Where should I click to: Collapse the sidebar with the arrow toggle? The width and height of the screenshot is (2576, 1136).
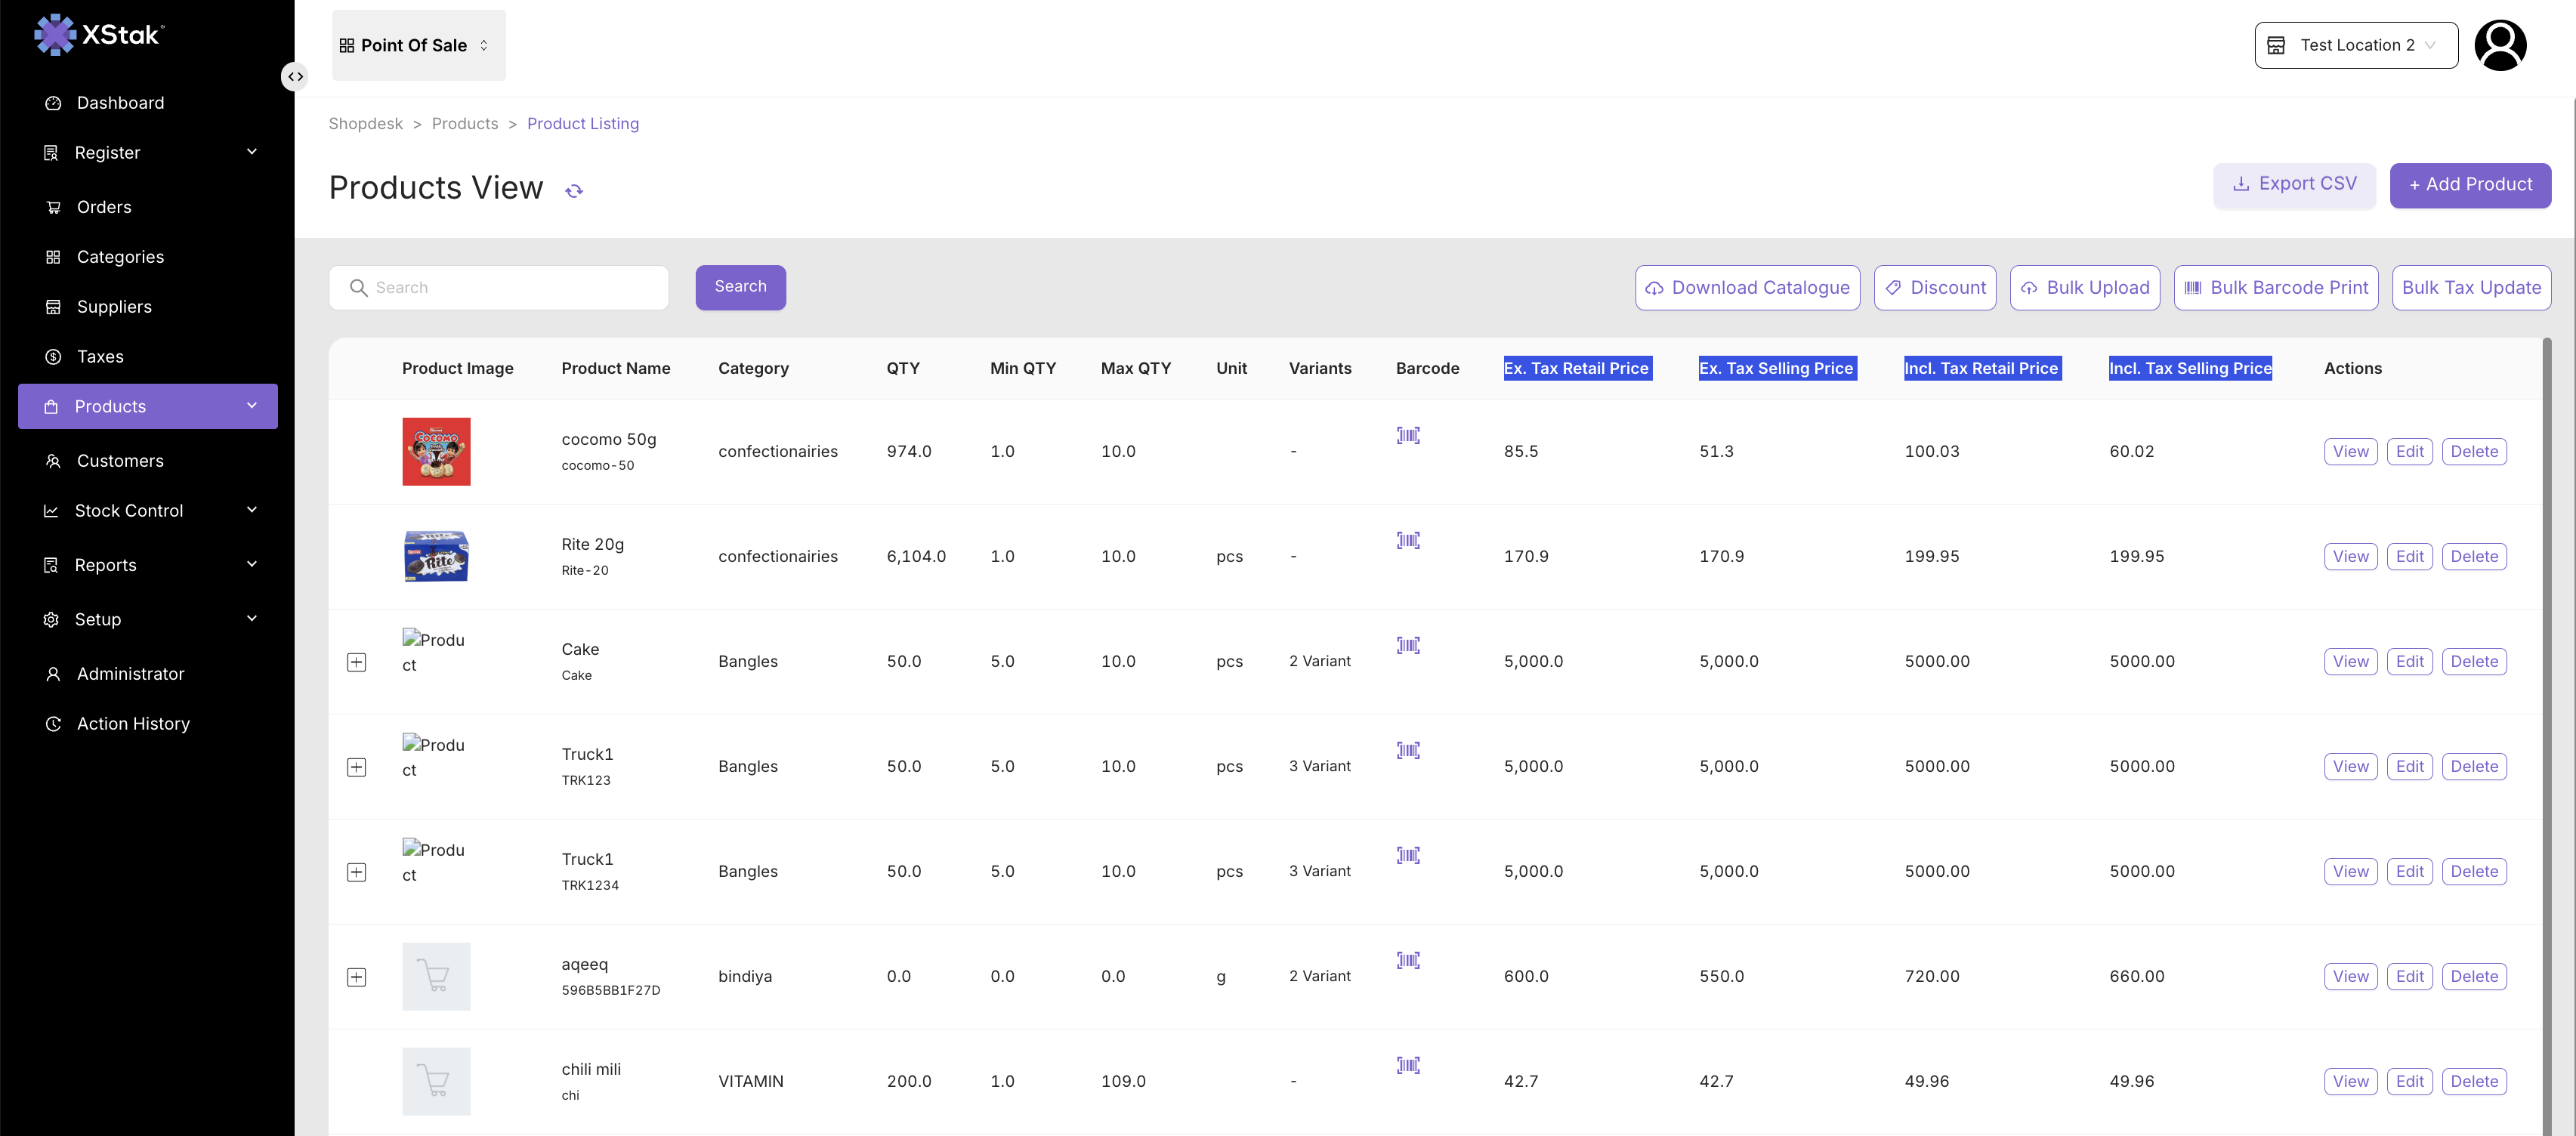click(295, 77)
